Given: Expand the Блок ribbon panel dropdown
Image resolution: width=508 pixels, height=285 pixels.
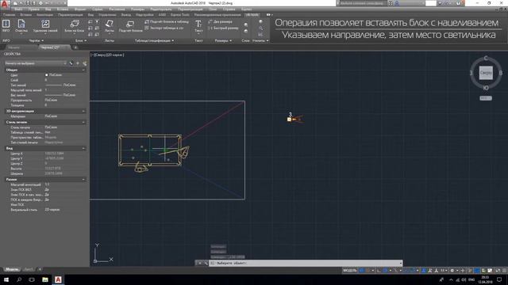Looking at the screenshot, I should pos(81,40).
